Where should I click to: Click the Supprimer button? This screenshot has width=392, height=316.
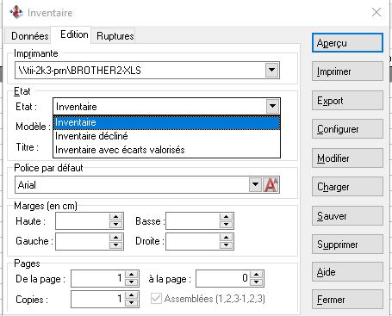tap(347, 245)
